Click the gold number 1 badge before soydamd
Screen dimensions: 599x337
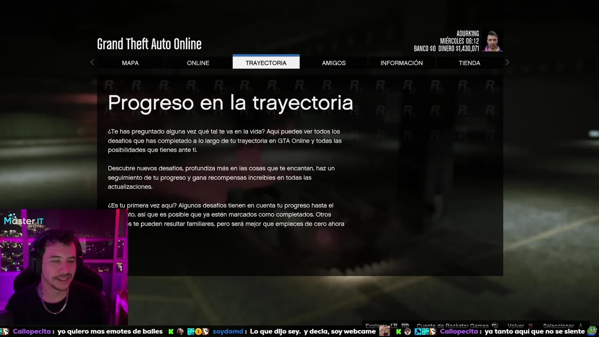[199, 331]
